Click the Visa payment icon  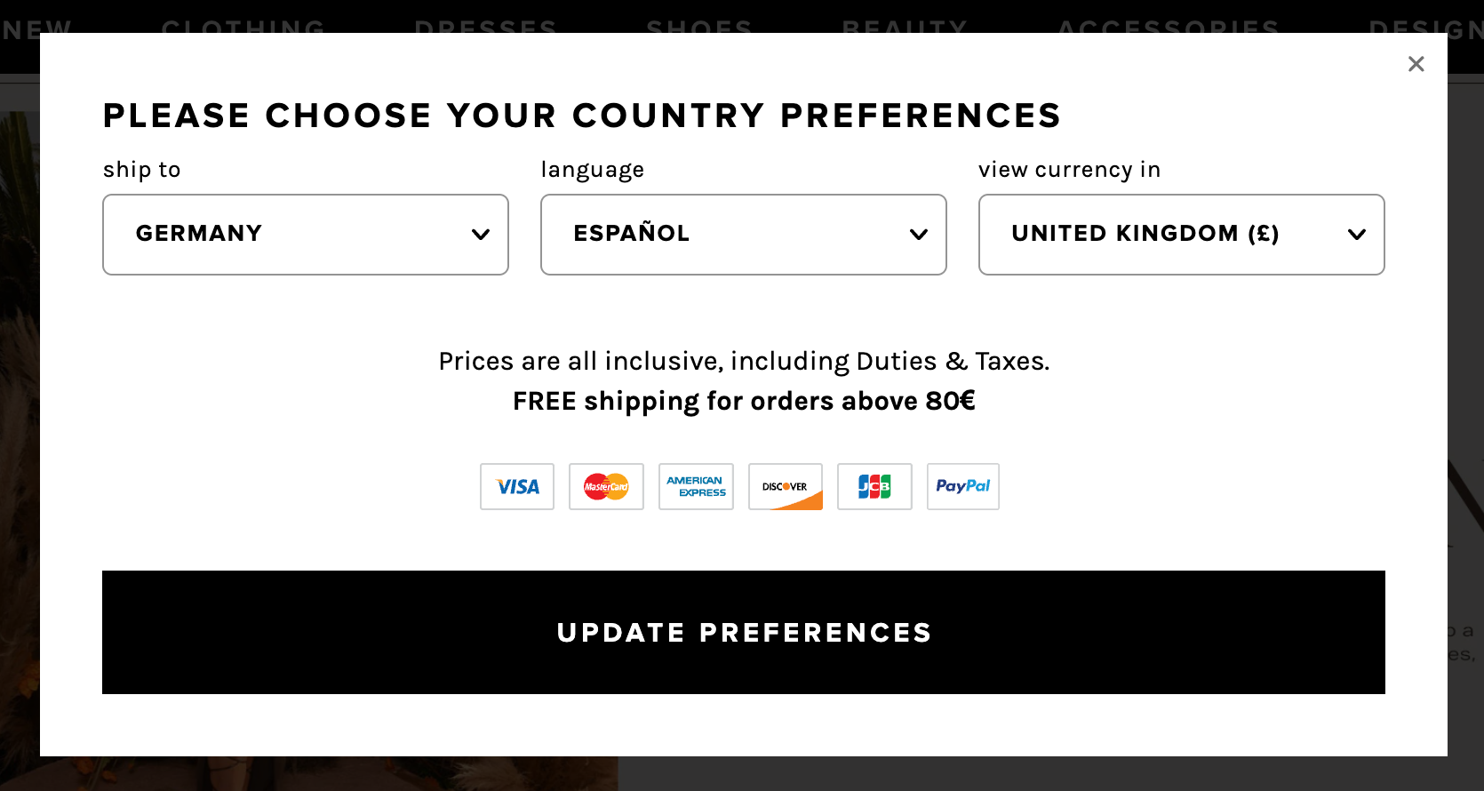pyautogui.click(x=517, y=486)
